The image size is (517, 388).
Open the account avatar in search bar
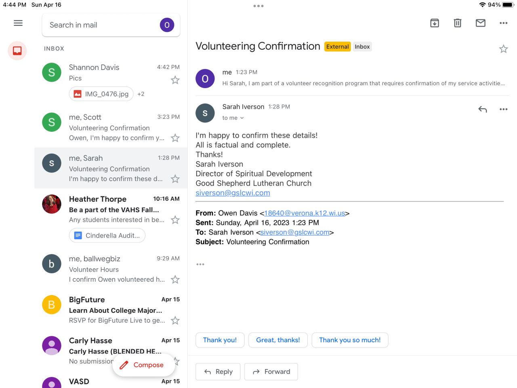(x=167, y=25)
